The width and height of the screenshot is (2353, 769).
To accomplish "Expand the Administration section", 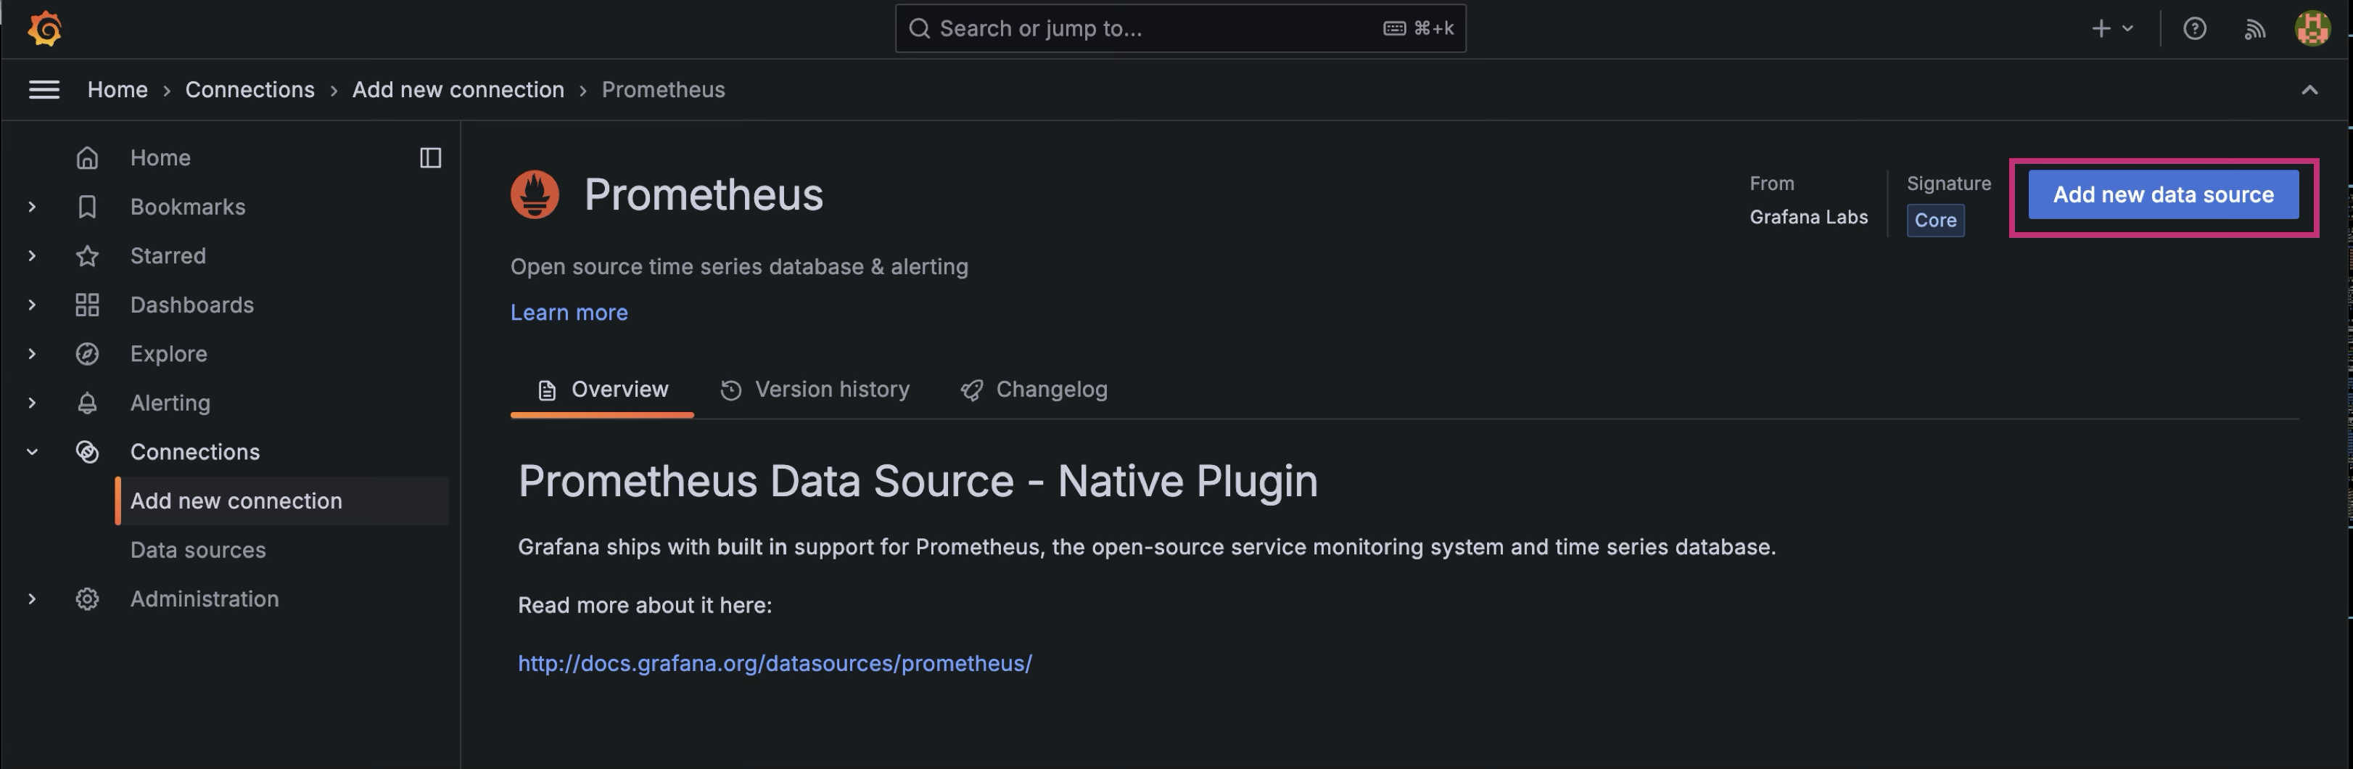I will (32, 599).
